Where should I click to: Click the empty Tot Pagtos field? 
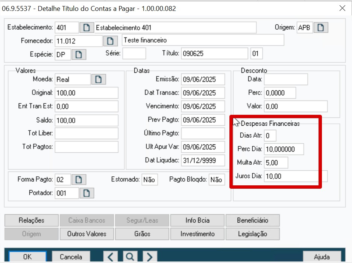(x=86, y=147)
